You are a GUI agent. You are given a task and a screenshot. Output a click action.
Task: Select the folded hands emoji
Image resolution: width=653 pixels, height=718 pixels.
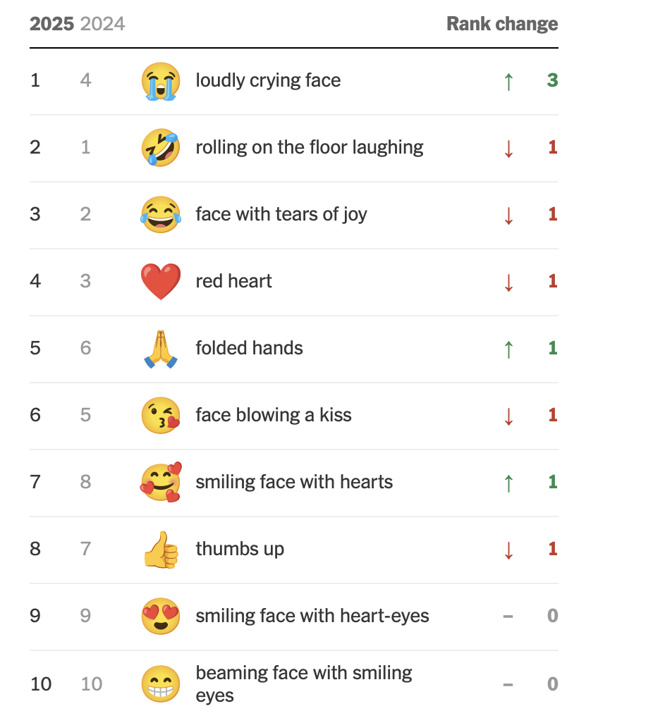pos(161,349)
